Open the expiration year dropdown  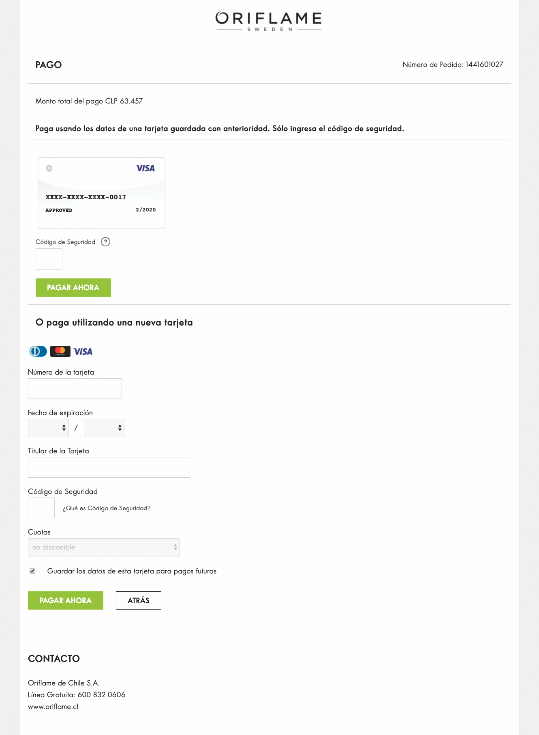[x=104, y=428]
